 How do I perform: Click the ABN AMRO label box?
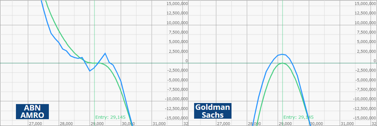pyautogui.click(x=32, y=112)
